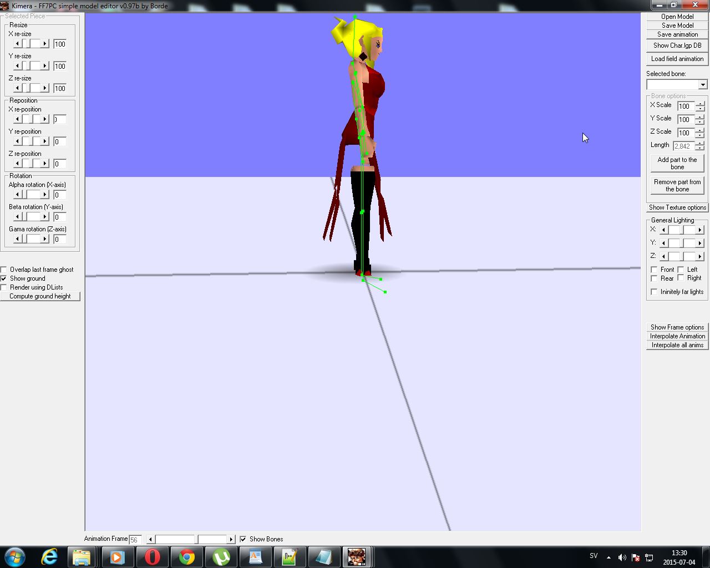710x568 pixels.
Task: Open network tray icon
Action: point(649,557)
